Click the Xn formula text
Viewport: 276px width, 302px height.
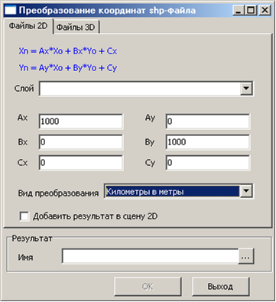click(x=68, y=51)
